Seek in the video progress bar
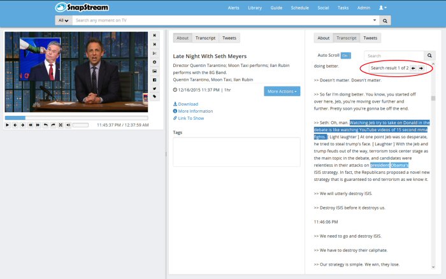 (76, 118)
